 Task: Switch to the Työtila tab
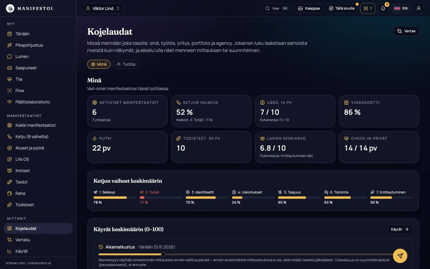pyautogui.click(x=126, y=64)
